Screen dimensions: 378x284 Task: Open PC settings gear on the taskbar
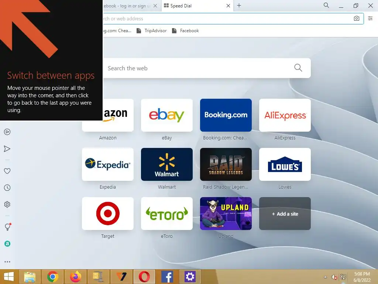pyautogui.click(x=190, y=277)
